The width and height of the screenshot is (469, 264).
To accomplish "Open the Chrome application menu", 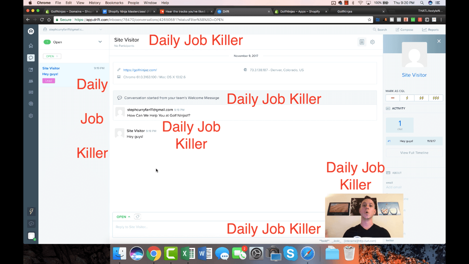I will (44, 3).
